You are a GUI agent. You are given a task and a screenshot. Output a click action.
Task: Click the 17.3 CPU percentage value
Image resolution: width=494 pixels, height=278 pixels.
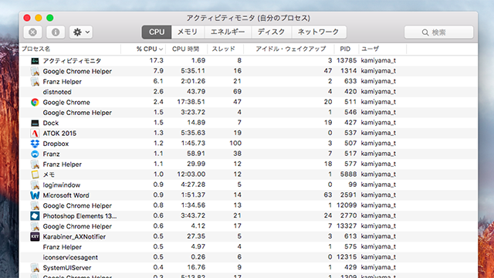pos(156,60)
